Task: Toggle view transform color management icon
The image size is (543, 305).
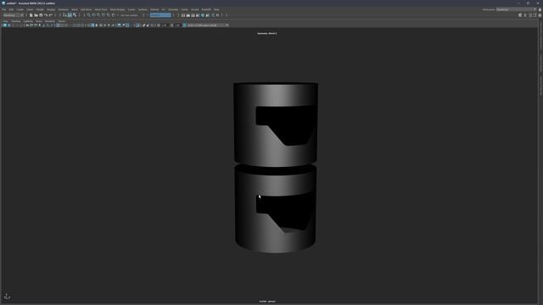Action: pos(184,25)
